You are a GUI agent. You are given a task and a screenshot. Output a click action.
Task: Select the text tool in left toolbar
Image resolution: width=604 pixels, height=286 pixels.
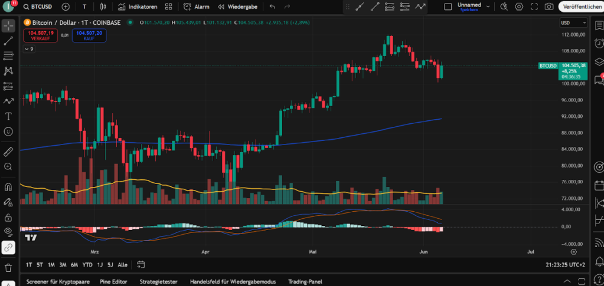[x=8, y=116]
